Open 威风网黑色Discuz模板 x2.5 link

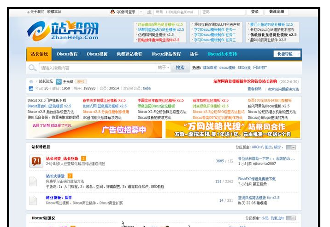click(269, 106)
